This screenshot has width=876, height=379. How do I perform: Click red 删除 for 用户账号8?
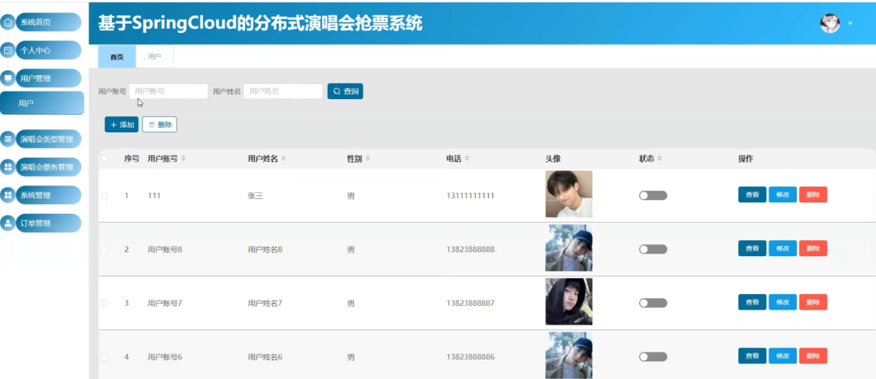tap(813, 248)
